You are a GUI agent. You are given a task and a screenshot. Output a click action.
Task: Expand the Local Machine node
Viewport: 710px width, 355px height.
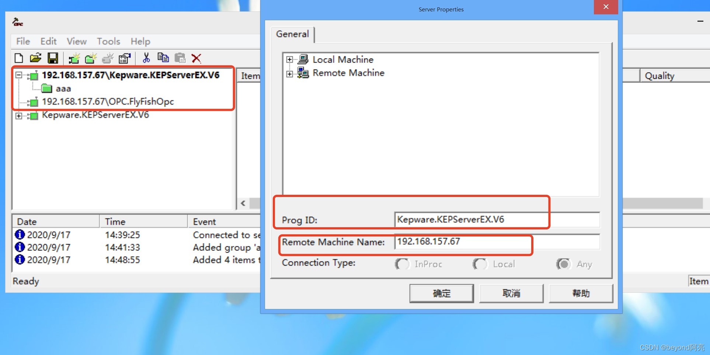tap(290, 60)
